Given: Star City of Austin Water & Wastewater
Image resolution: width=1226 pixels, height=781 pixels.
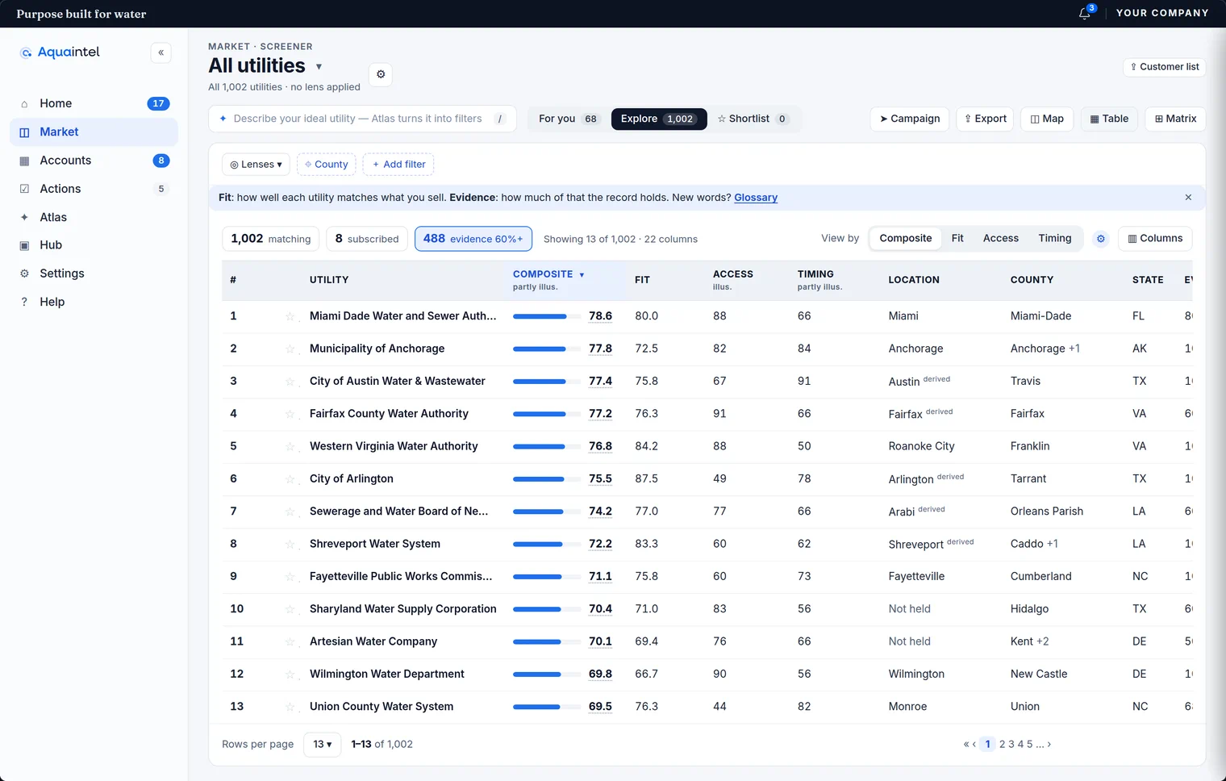Looking at the screenshot, I should point(290,381).
